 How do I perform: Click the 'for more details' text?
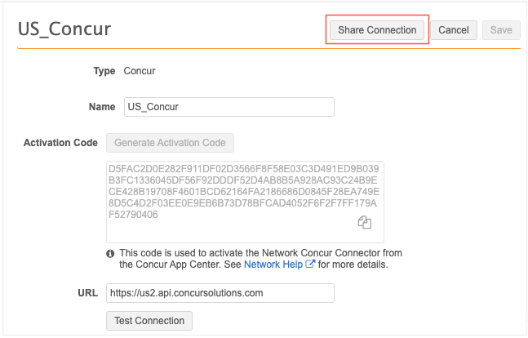pyautogui.click(x=353, y=265)
